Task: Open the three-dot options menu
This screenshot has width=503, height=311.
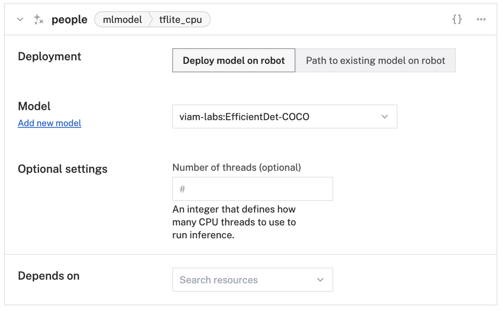Action: point(481,19)
